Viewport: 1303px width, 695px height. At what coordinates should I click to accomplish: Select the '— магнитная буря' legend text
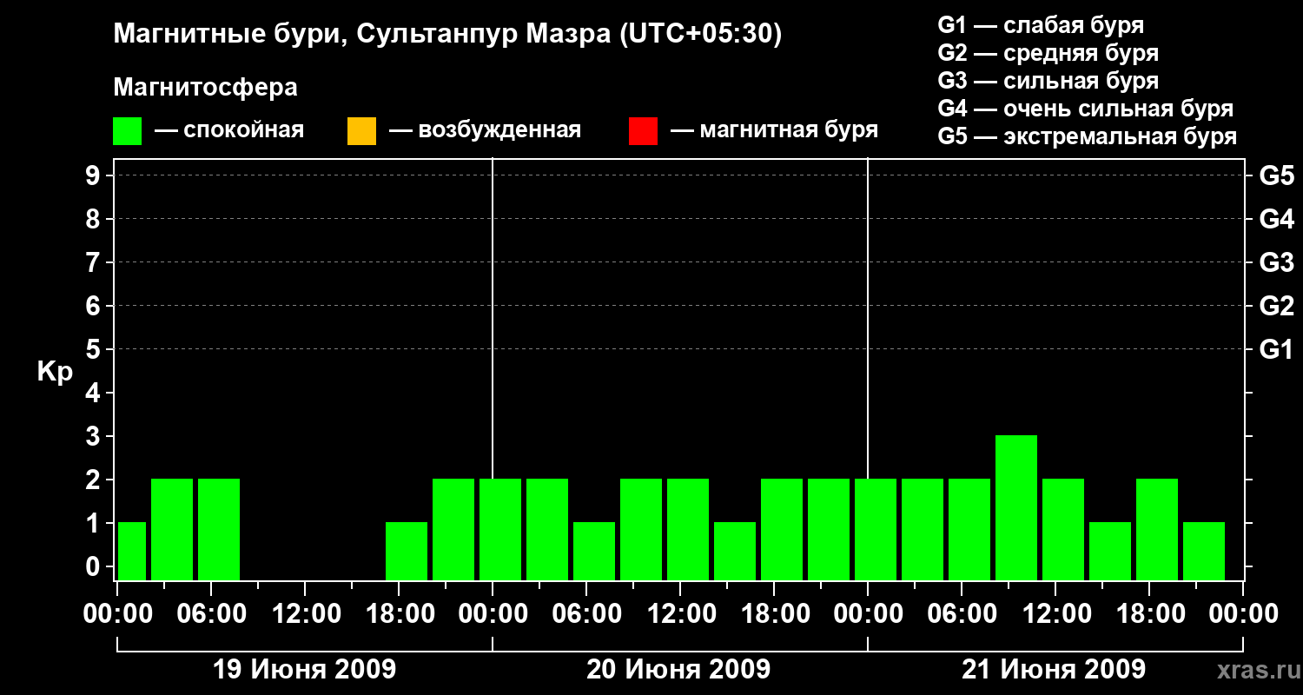click(x=775, y=130)
